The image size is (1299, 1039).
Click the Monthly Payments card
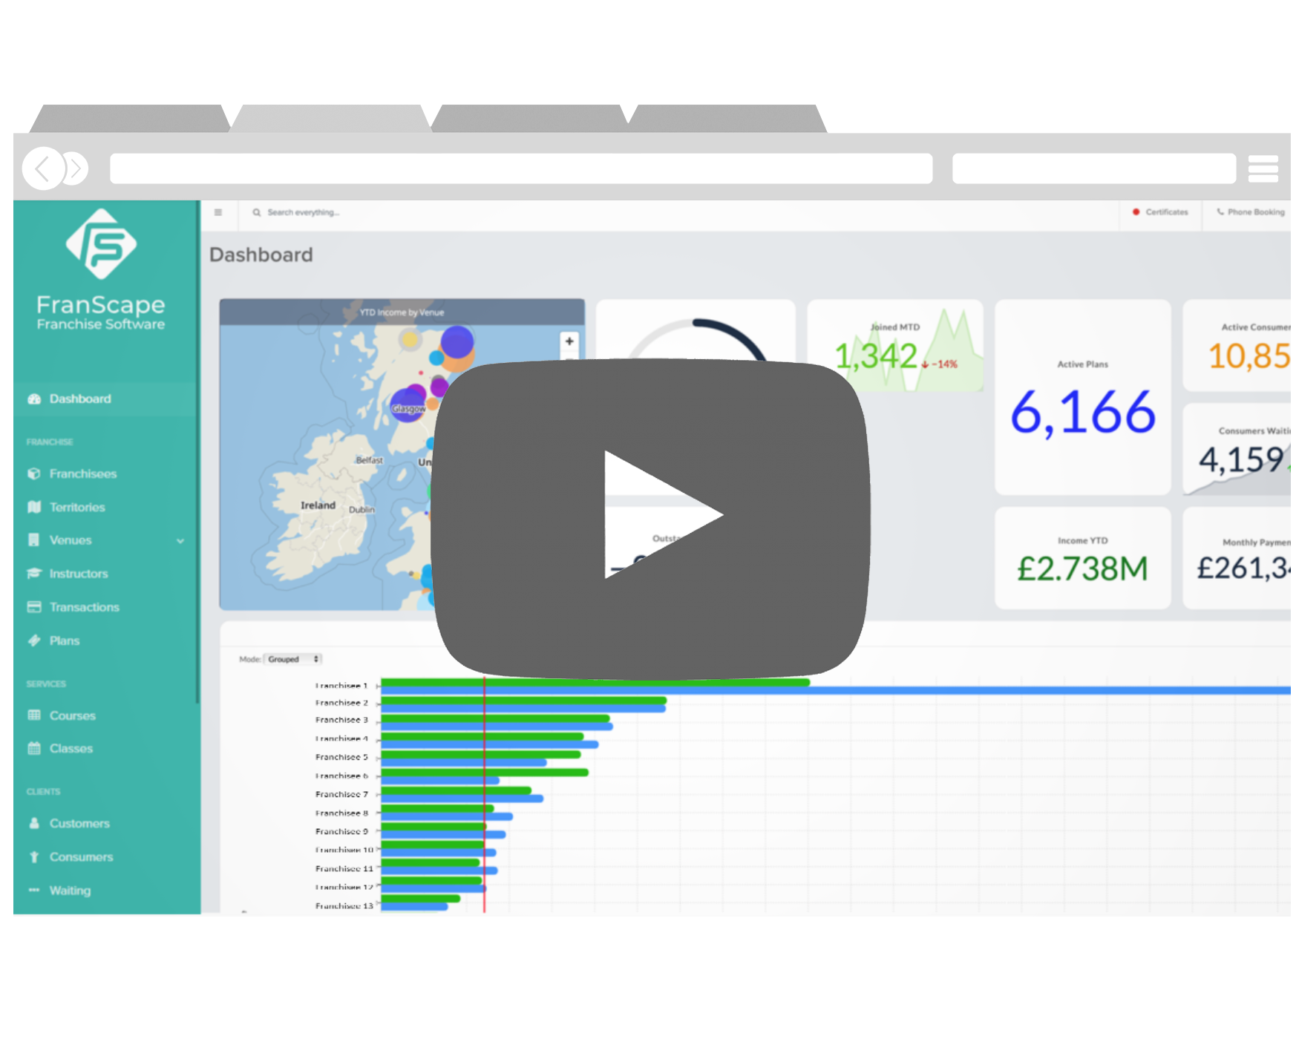coord(1237,559)
